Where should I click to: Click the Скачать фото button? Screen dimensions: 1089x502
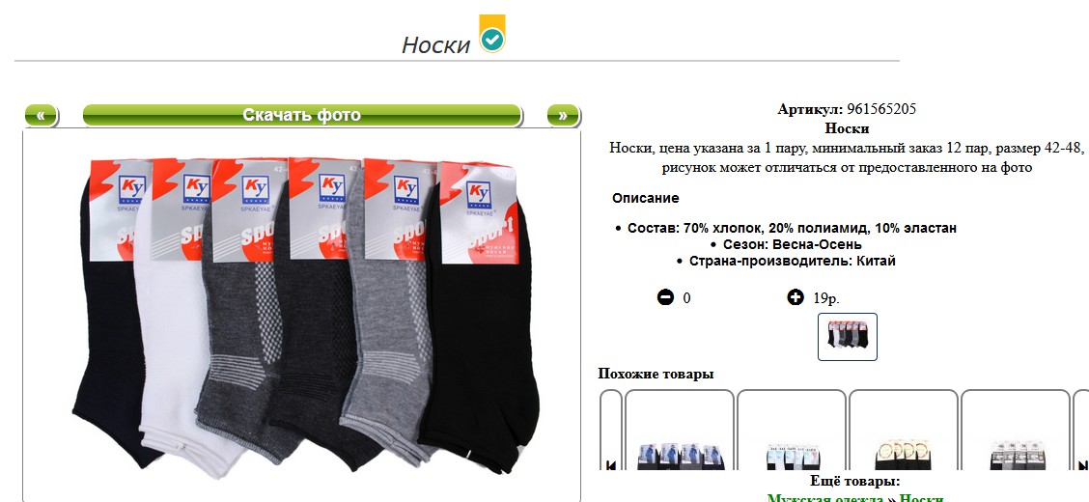click(x=302, y=115)
